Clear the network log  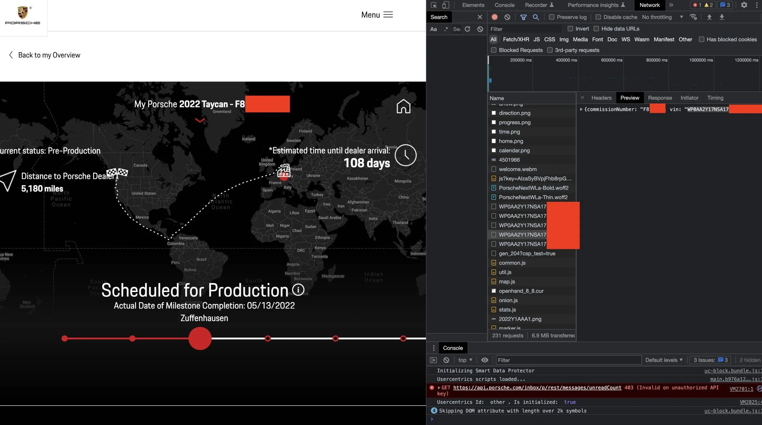coord(507,17)
